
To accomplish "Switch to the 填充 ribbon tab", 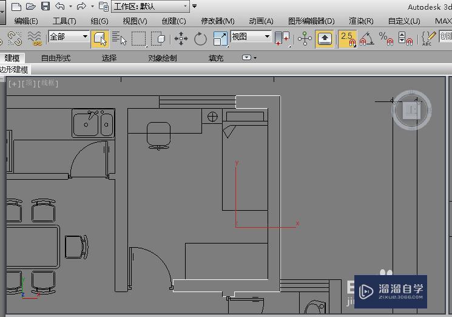I will pos(216,58).
